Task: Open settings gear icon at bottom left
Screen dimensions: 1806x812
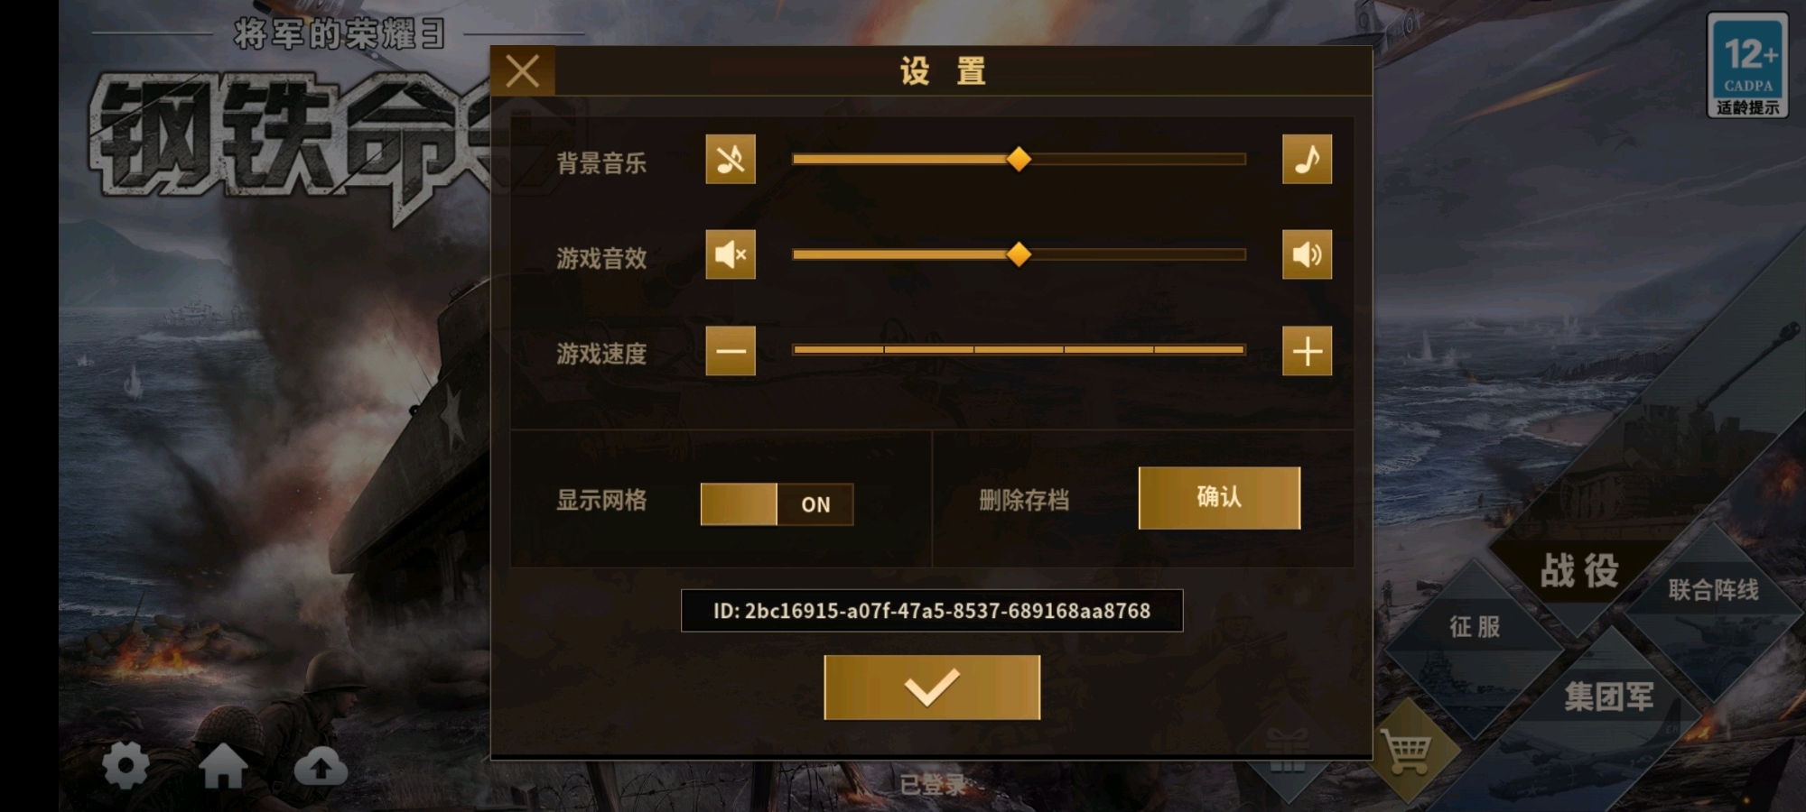Action: click(126, 766)
